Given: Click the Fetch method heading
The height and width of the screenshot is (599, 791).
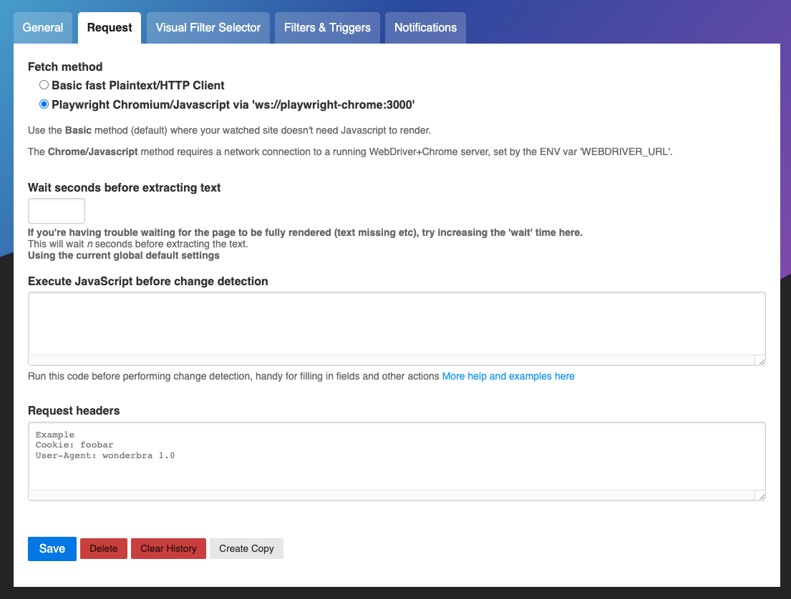Looking at the screenshot, I should (x=65, y=67).
